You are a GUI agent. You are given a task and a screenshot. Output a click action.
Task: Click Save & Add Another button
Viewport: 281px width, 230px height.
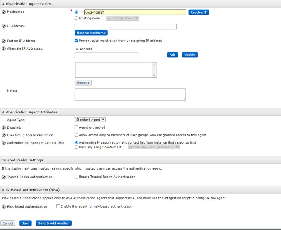coord(54,223)
